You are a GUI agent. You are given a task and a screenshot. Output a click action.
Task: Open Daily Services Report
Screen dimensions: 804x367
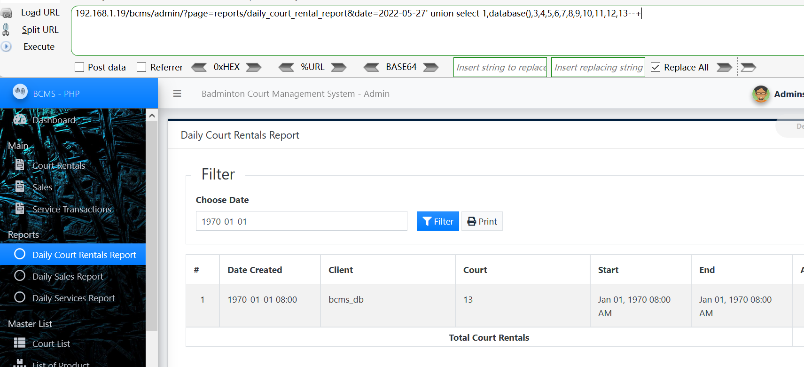(x=73, y=298)
